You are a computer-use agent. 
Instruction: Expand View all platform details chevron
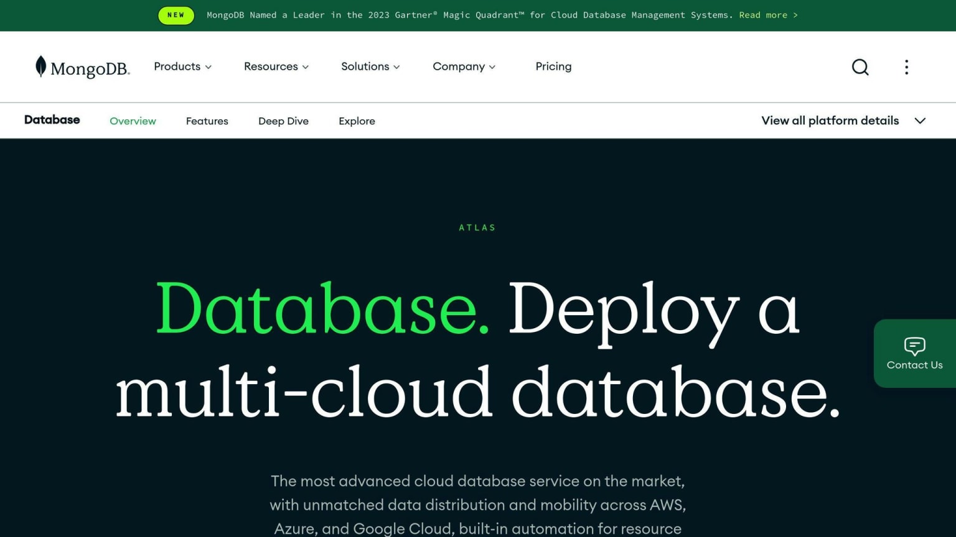point(920,121)
